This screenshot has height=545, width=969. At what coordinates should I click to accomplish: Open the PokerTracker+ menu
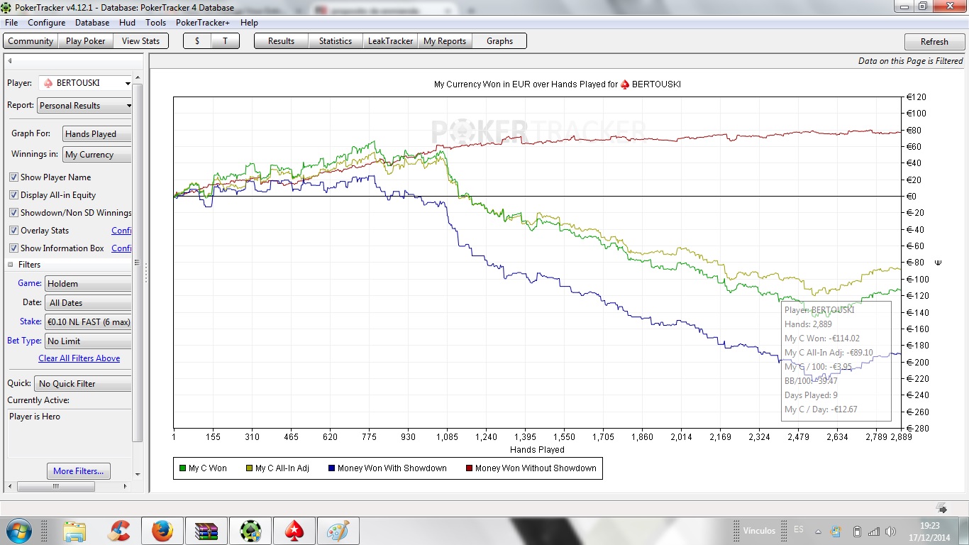(203, 23)
